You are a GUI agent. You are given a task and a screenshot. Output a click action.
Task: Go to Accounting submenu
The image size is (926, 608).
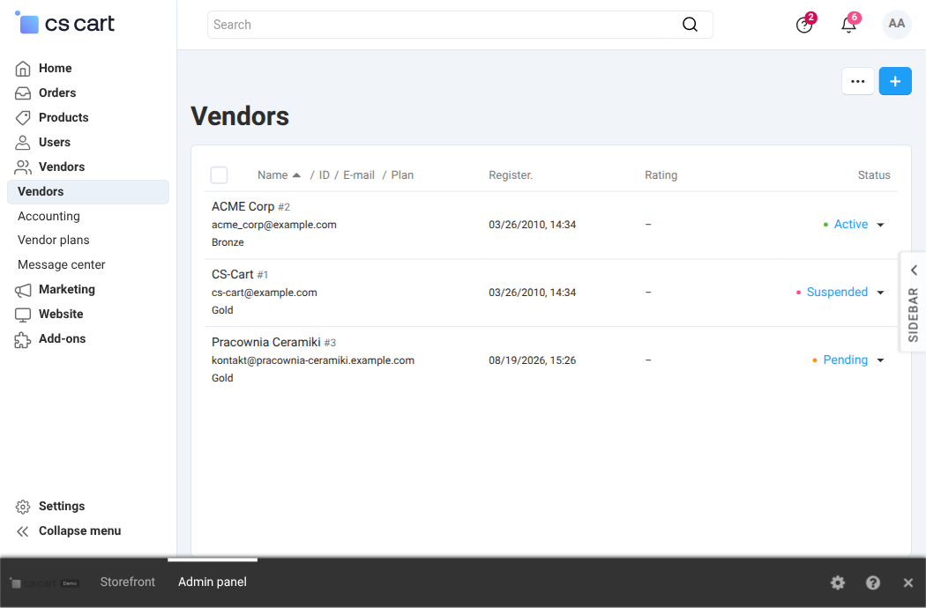pos(49,216)
